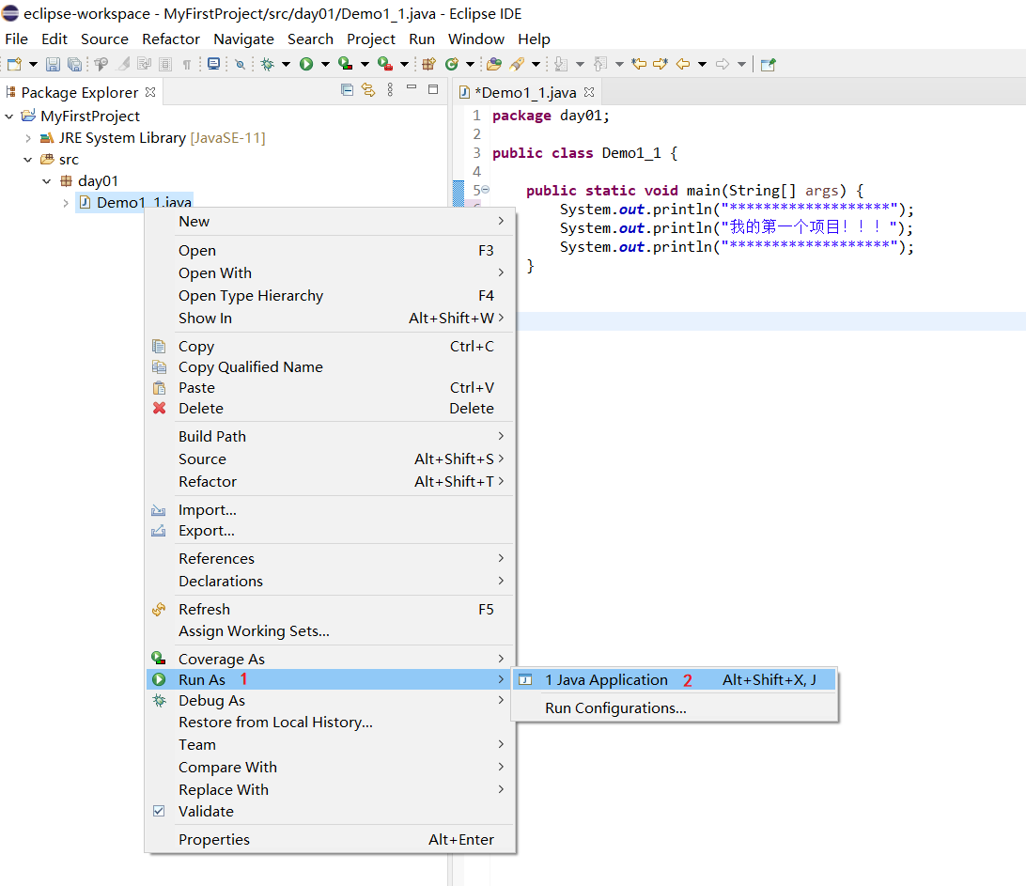Viewport: 1026px width, 886px height.
Task: Open the New Java Class dropdown arrow
Action: click(470, 64)
